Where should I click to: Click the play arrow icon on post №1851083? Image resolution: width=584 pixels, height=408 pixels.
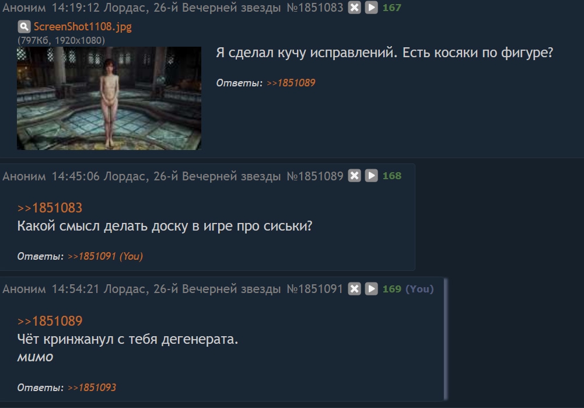tap(371, 8)
